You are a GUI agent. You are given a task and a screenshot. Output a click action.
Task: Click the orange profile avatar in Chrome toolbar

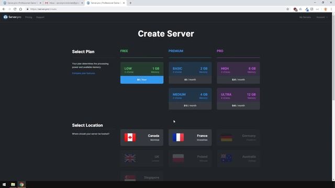point(326,9)
